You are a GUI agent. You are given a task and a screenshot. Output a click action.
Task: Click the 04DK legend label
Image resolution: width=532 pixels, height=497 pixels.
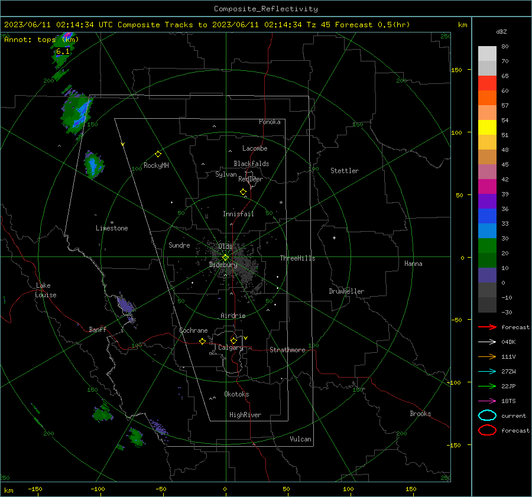coord(508,342)
